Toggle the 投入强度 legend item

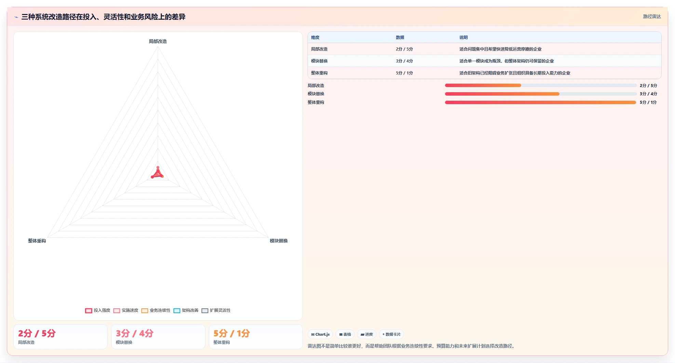(98, 310)
